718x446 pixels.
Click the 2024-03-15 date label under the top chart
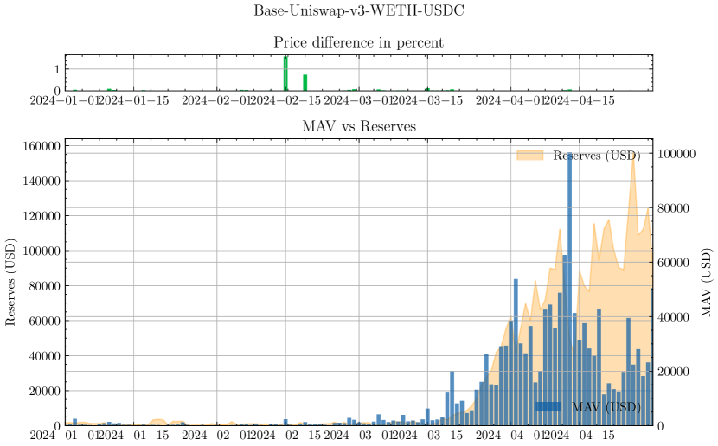(427, 100)
